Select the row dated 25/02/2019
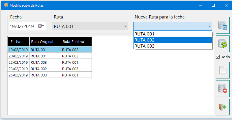The width and height of the screenshot is (232, 120). tap(50, 75)
